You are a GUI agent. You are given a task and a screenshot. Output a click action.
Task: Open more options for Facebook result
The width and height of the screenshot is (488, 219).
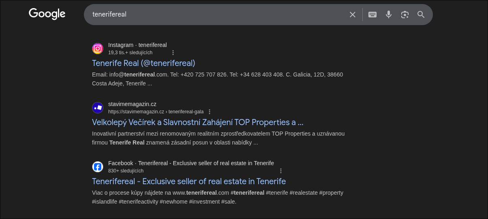click(281, 171)
